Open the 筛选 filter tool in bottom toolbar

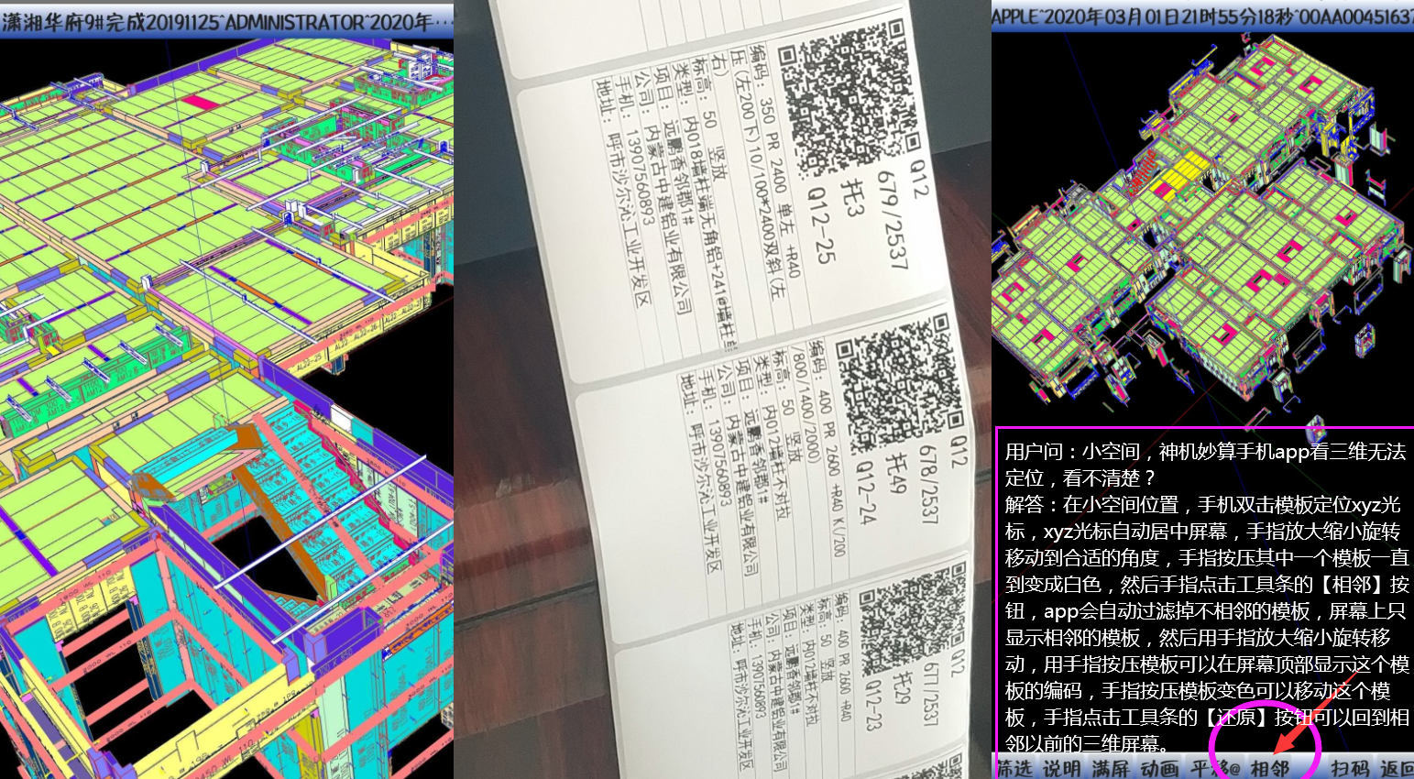coord(1014,768)
